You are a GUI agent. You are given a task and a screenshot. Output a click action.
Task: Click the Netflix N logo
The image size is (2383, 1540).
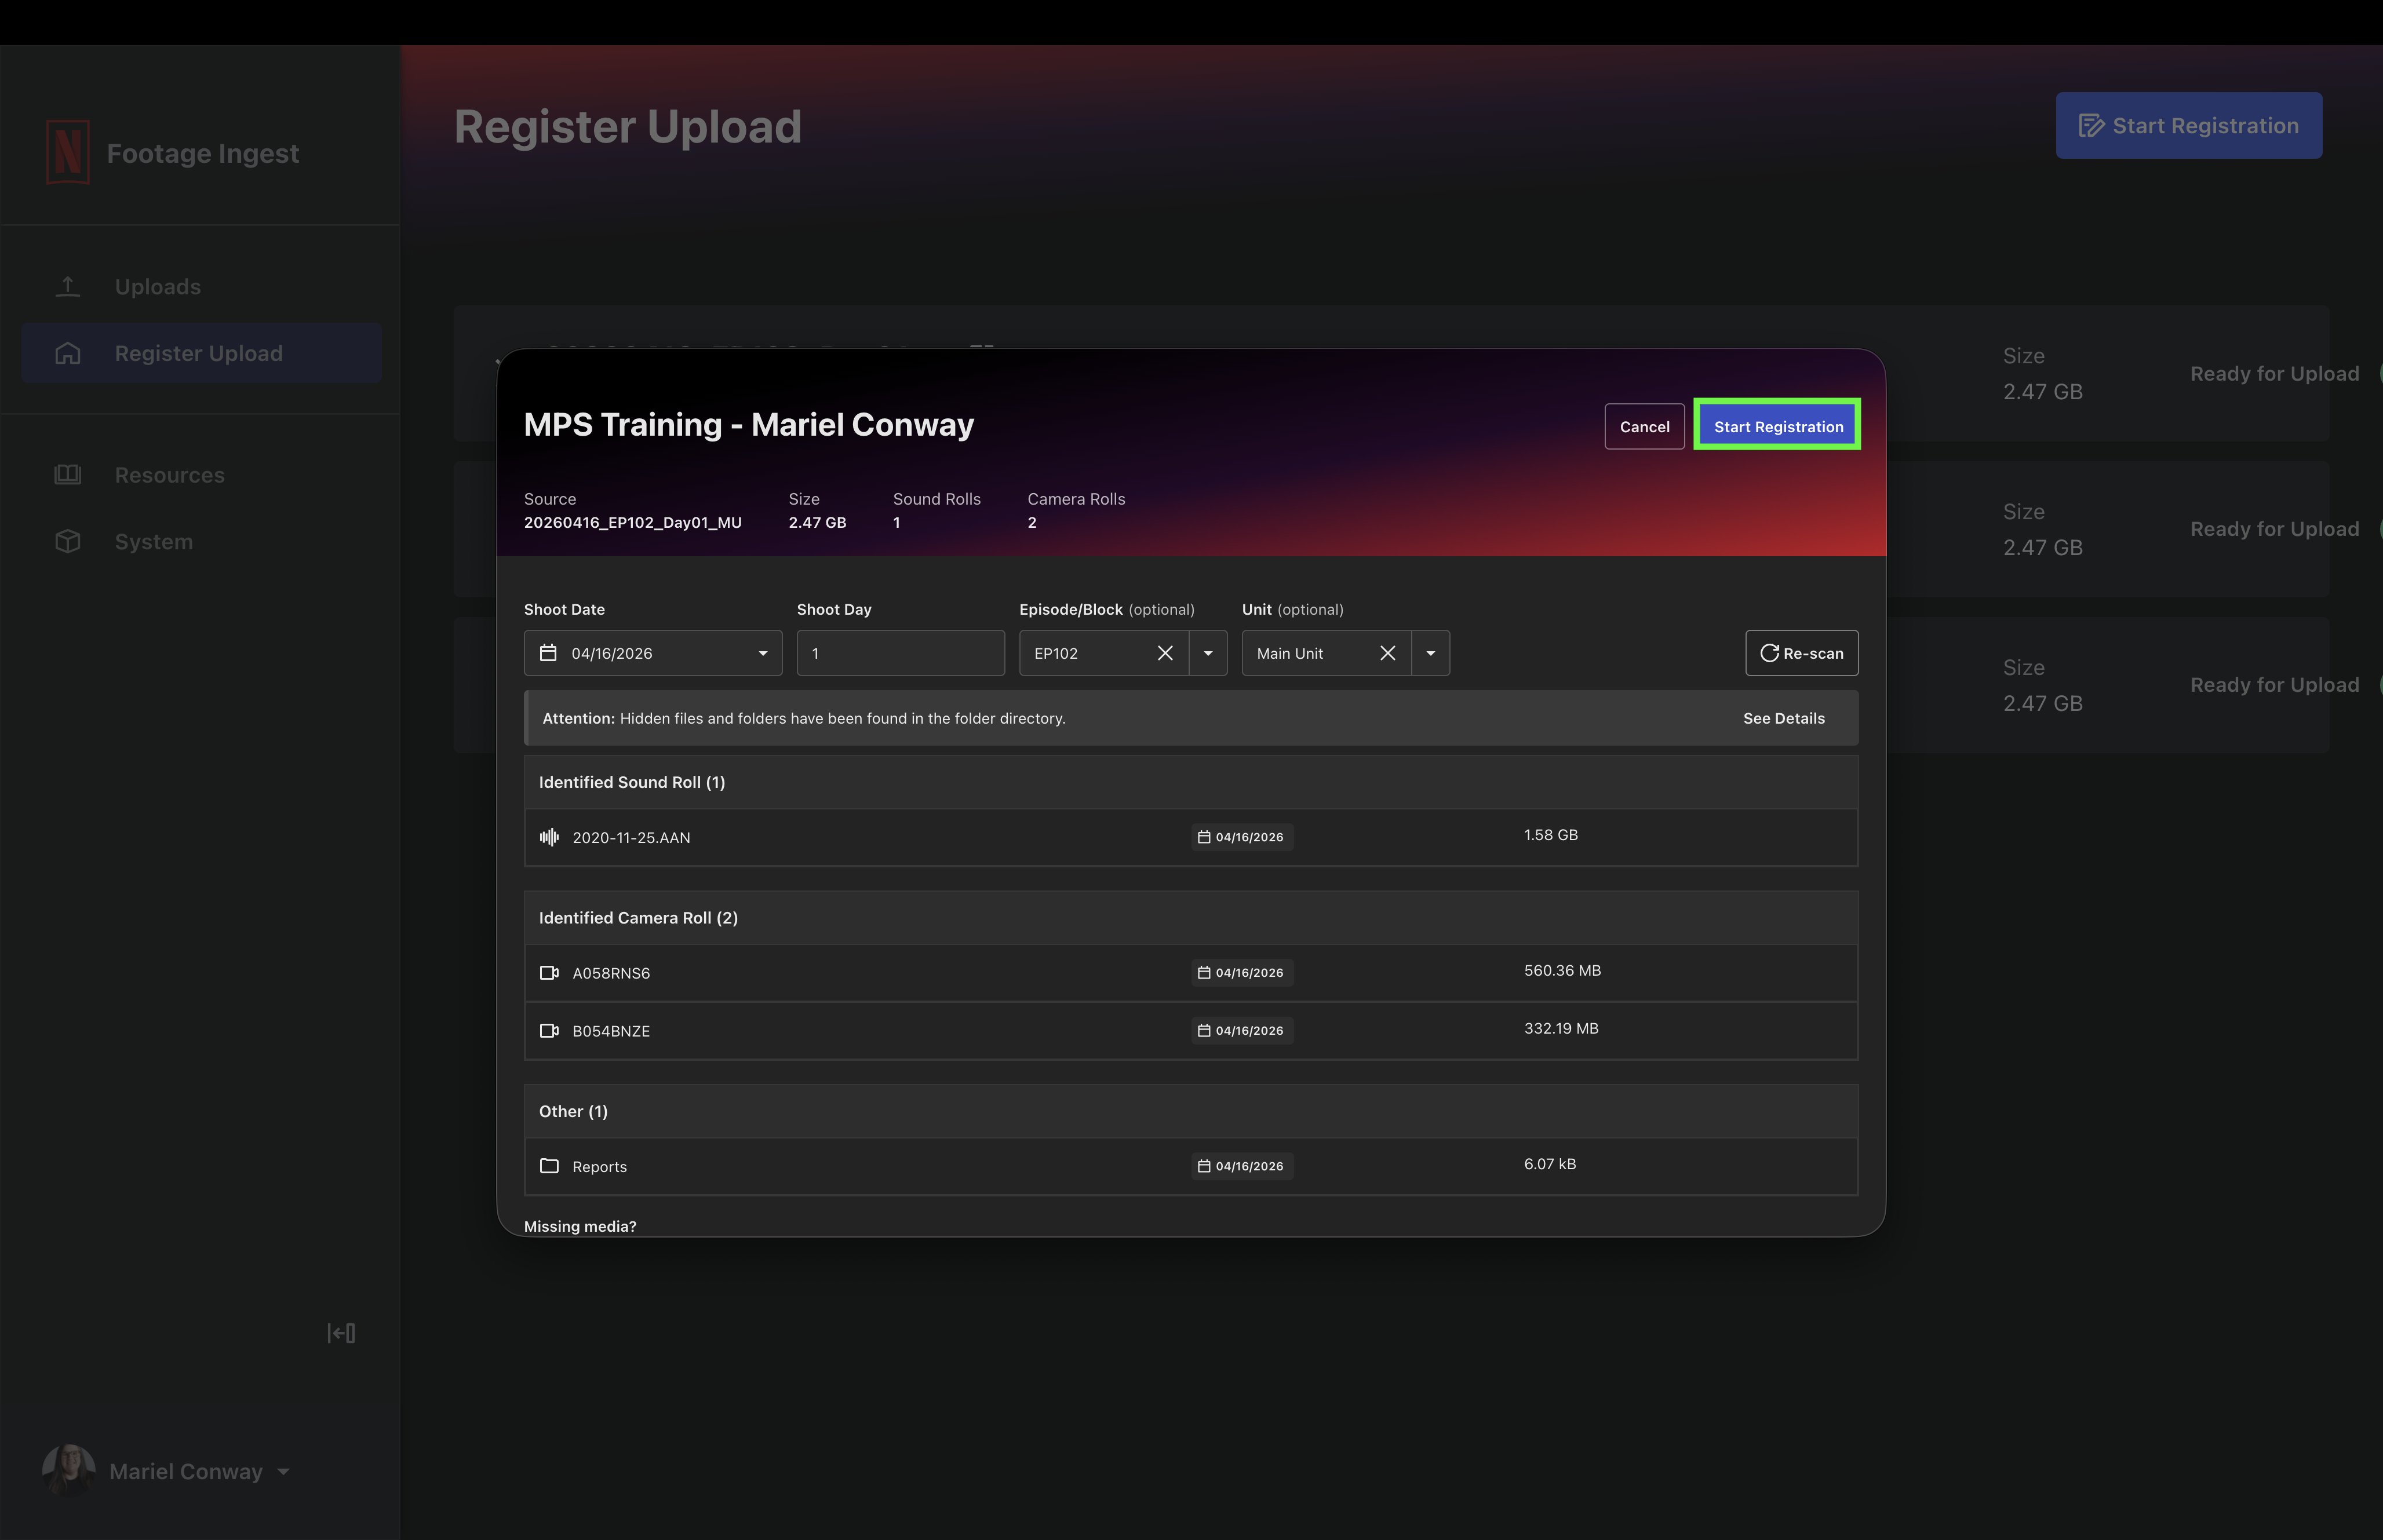click(68, 152)
